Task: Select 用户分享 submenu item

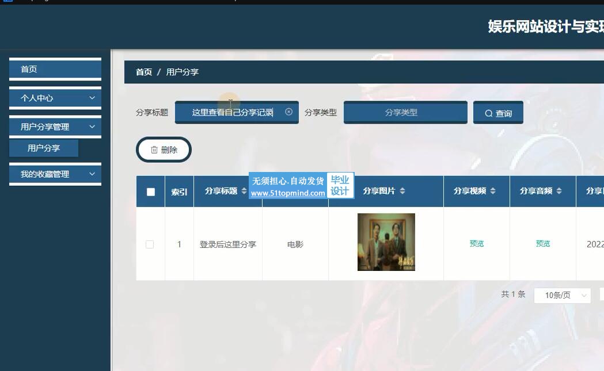Action: (44, 148)
